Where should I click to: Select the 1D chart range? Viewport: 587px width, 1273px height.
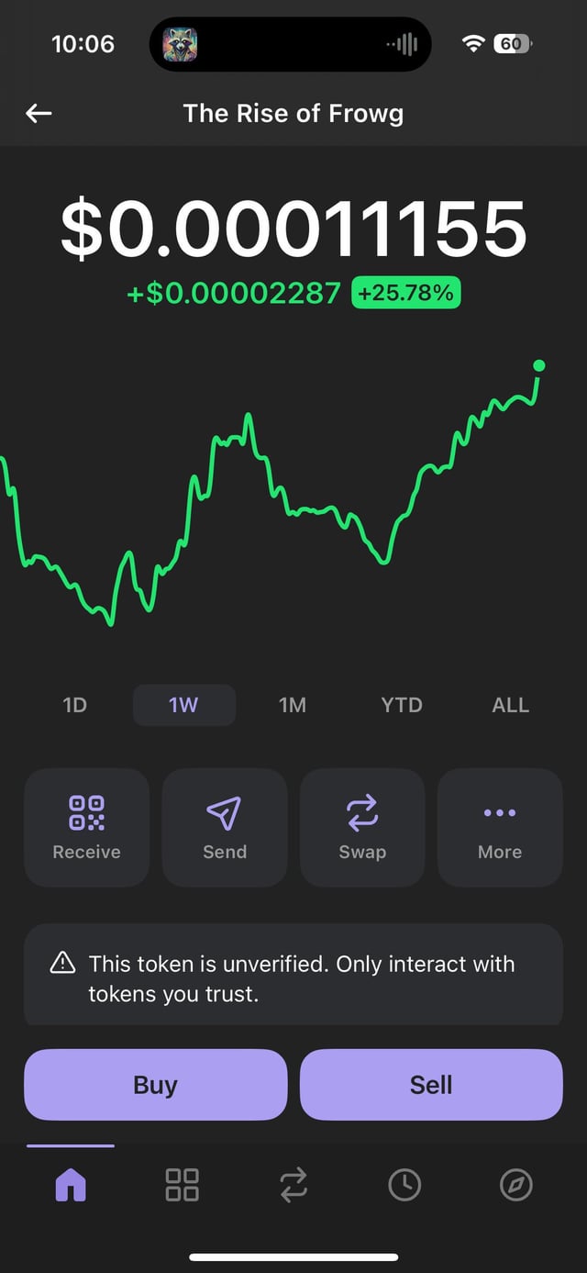coord(74,705)
